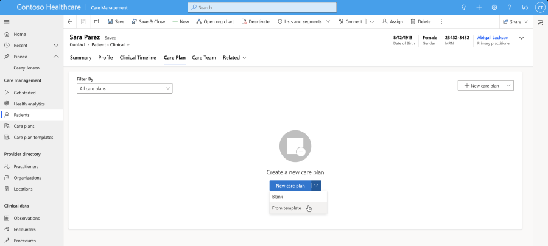Click the back arrow in the command bar

70,21
